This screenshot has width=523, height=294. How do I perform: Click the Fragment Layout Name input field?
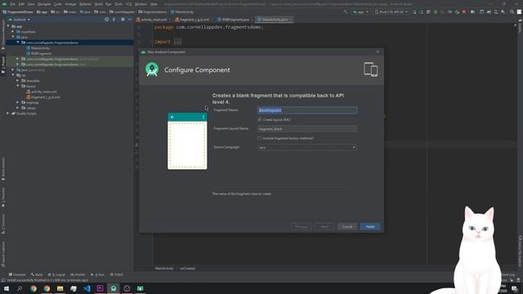(x=307, y=129)
